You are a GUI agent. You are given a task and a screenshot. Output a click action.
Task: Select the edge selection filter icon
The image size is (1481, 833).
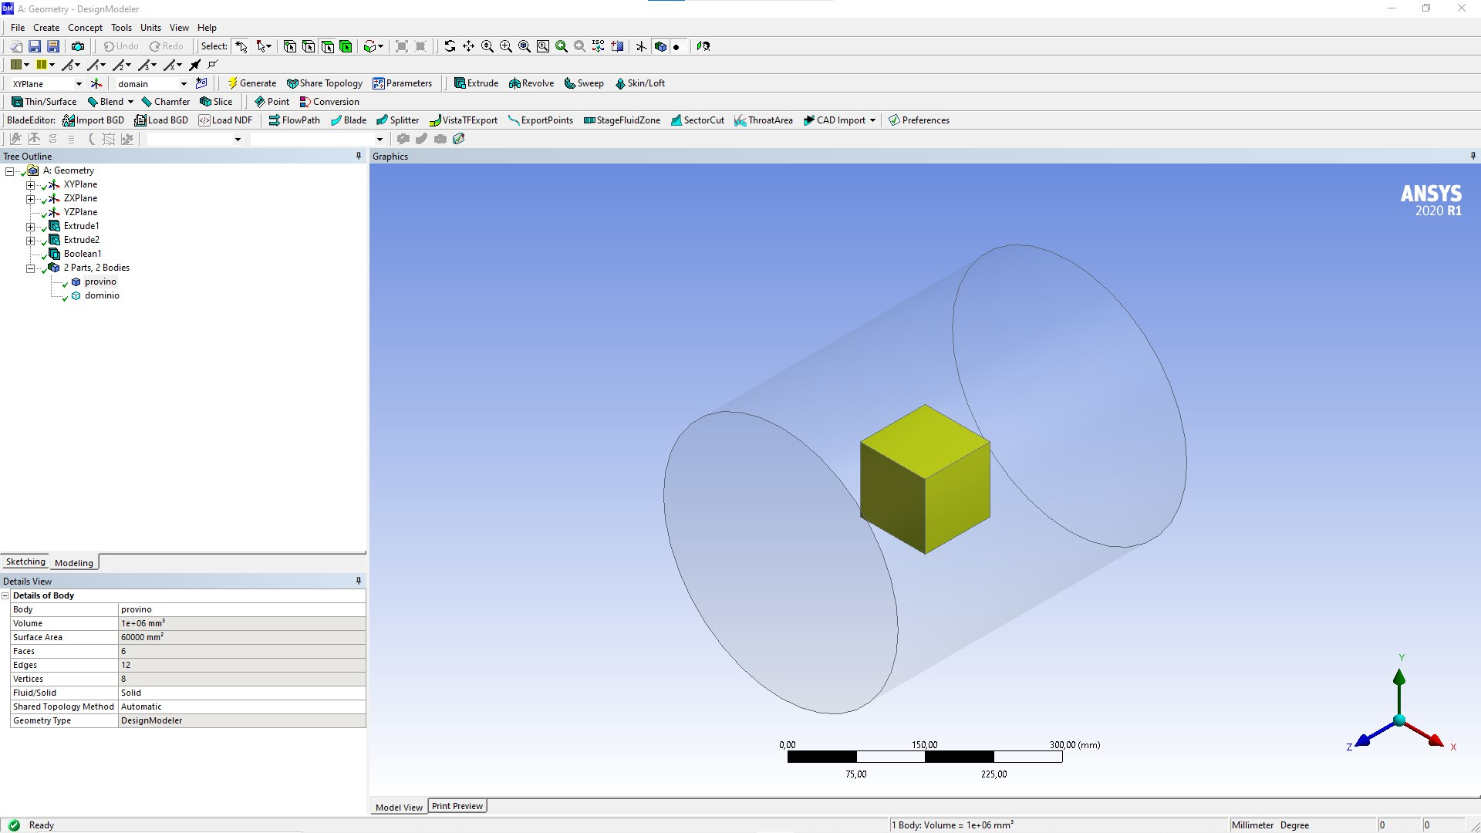coord(309,46)
